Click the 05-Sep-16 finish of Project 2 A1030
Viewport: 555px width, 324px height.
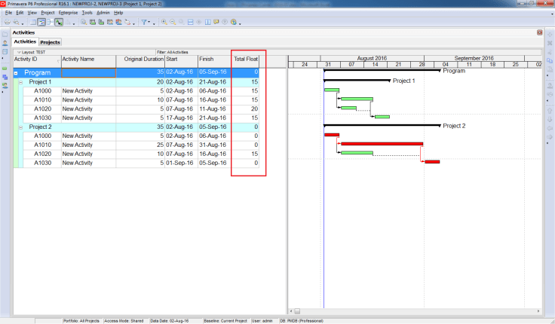[213, 163]
